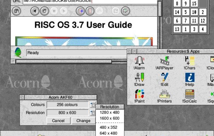The image size is (214, 136).
Task: Reload the page with the refresh button
Action: point(45,11)
